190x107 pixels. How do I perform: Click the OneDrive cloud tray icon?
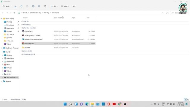[155, 104]
